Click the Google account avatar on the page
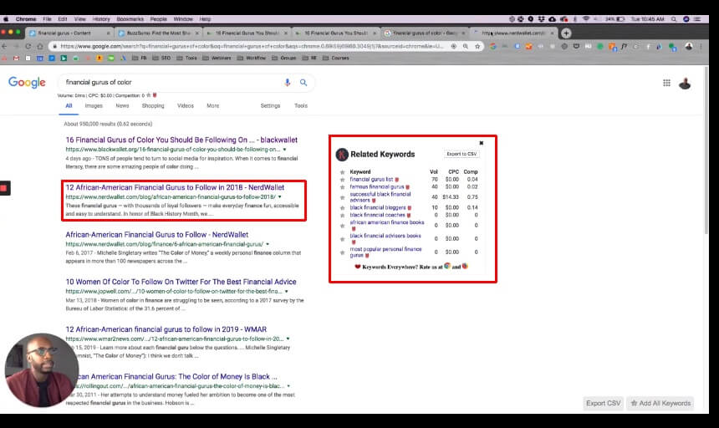The image size is (719, 428). pos(685,84)
